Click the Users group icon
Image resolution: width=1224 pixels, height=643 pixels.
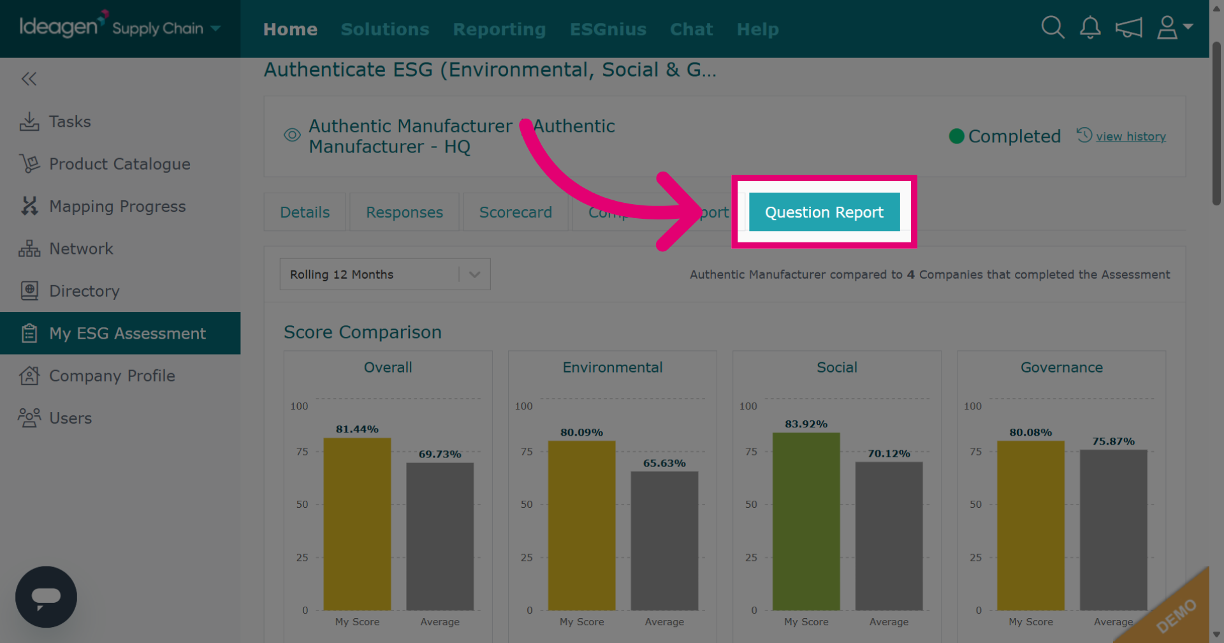click(x=29, y=418)
